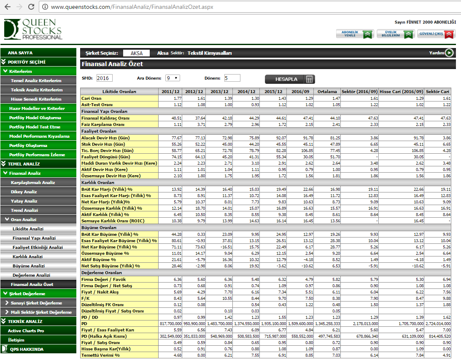
Task: Collapse the TEMEL ANALİZ section
Action: tap(3, 163)
